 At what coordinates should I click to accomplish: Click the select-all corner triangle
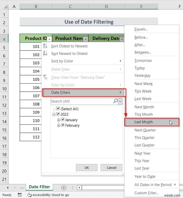coord(6,6)
